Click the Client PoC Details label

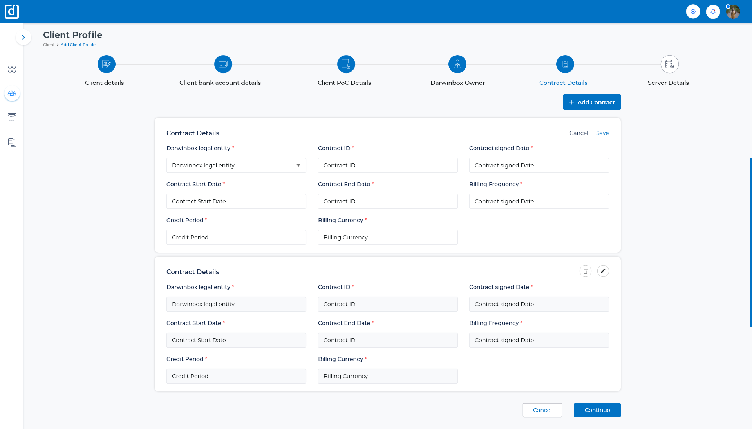[x=344, y=83]
